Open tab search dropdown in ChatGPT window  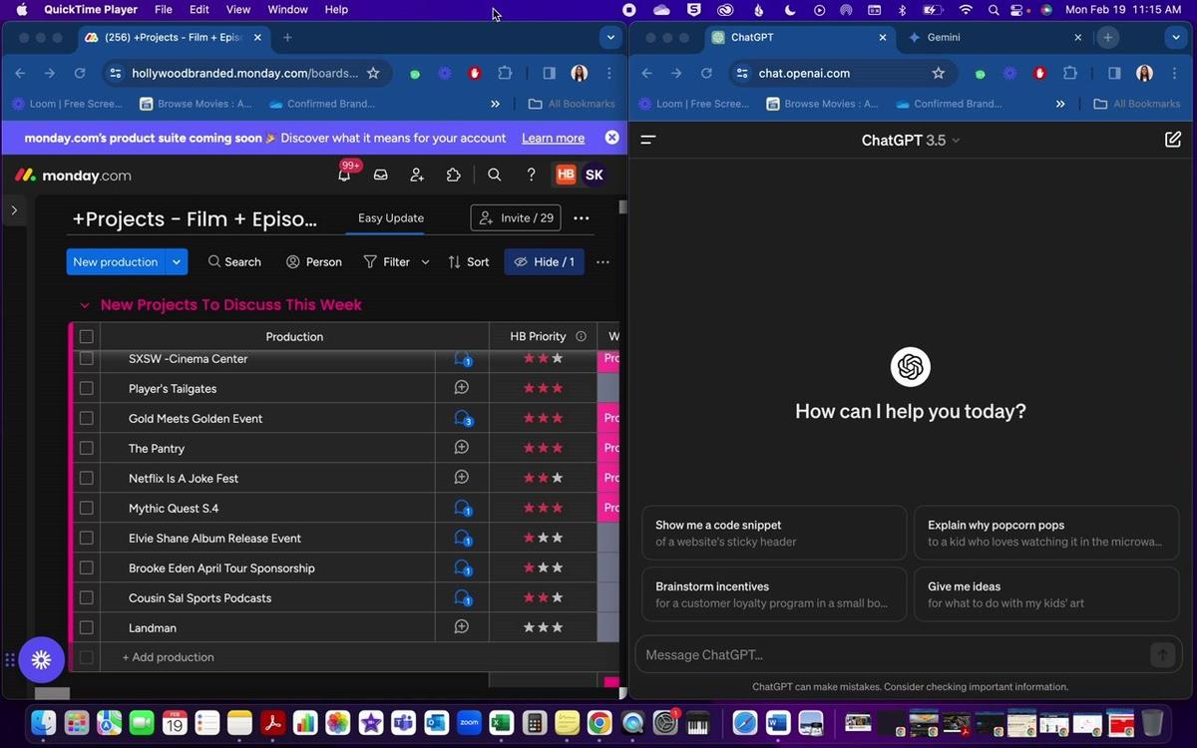coord(1176,37)
